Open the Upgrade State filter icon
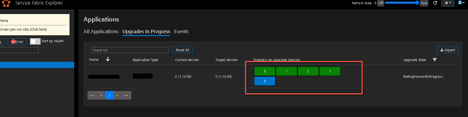Screen dimensions: 468x117 click(435, 59)
